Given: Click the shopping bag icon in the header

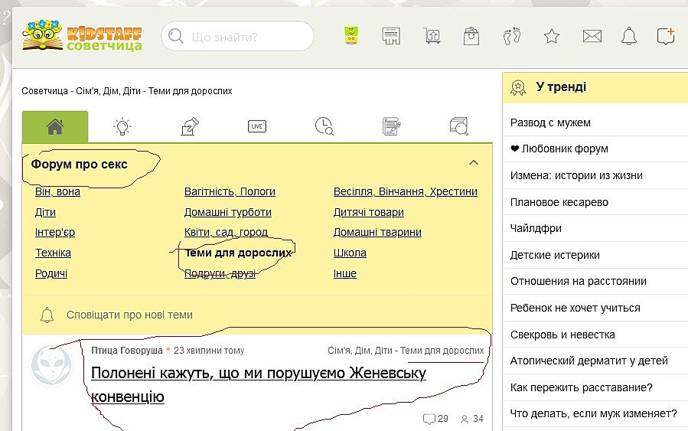Looking at the screenshot, I should pos(471,36).
